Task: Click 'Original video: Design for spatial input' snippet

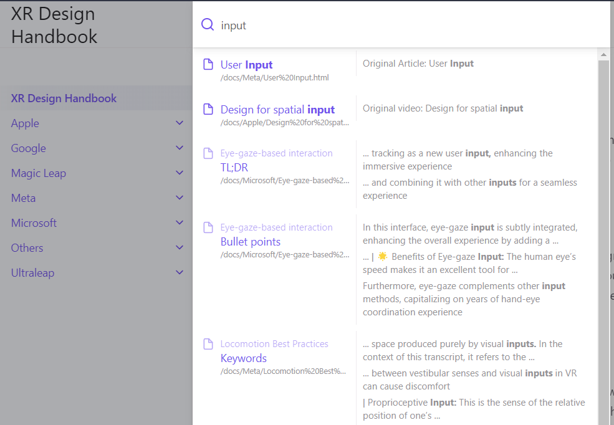Action: [x=443, y=108]
